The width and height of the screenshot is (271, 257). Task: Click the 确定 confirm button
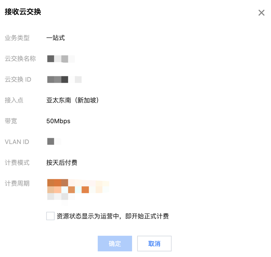115,244
